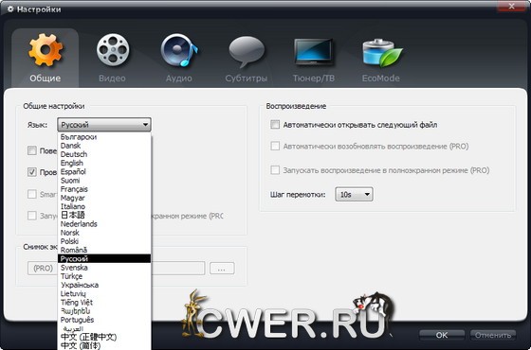Choose Български from the language list
Viewport: 531px width, 350px height.
point(104,137)
